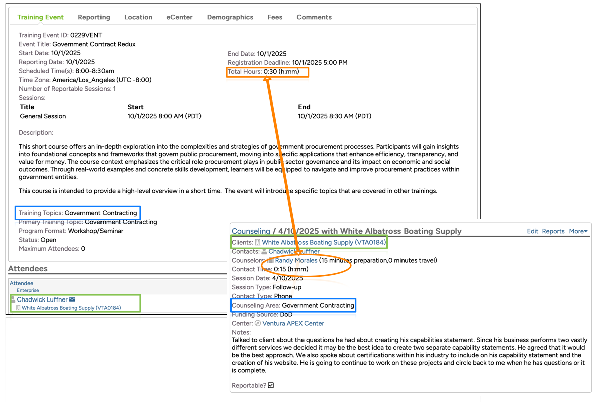This screenshot has width=603, height=402.
Task: Click the person icon next to Contacts
Action: [x=264, y=251]
